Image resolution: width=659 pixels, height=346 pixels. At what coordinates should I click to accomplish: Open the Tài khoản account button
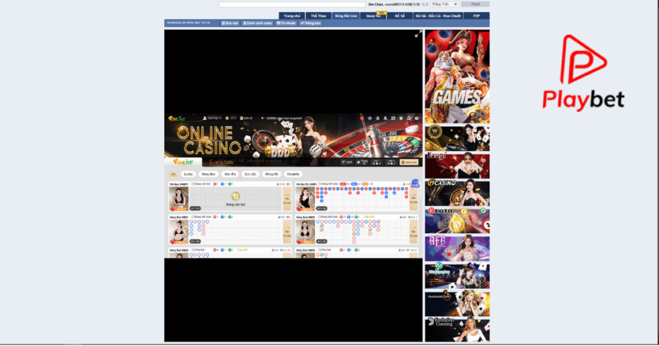click(286, 24)
